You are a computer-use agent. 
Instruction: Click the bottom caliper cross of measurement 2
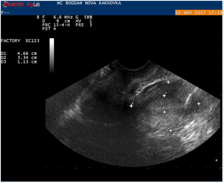point(171,131)
